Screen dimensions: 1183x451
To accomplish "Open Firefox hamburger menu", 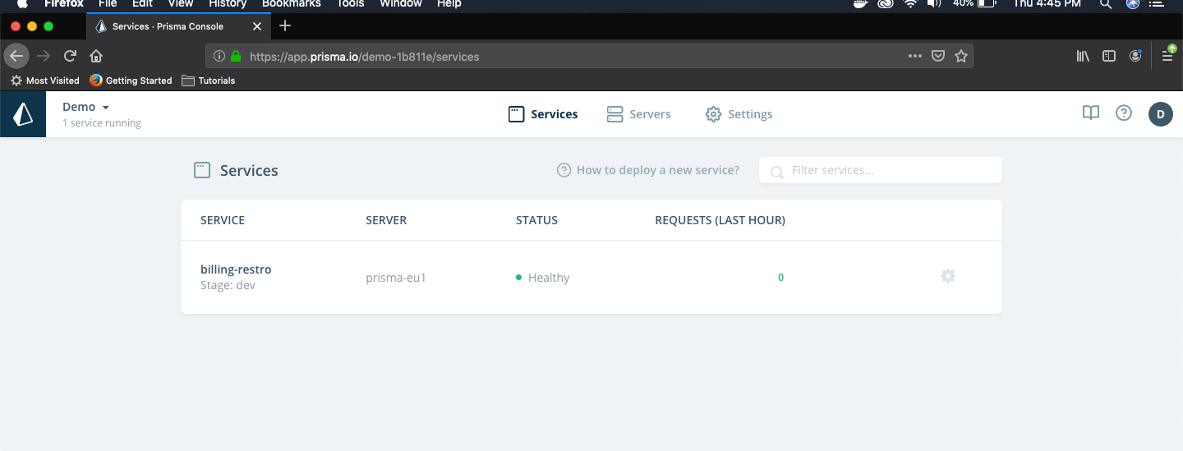I will [x=1167, y=56].
